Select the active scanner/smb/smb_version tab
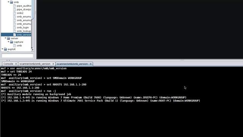The height and width of the screenshot is (137, 243). (72, 64)
